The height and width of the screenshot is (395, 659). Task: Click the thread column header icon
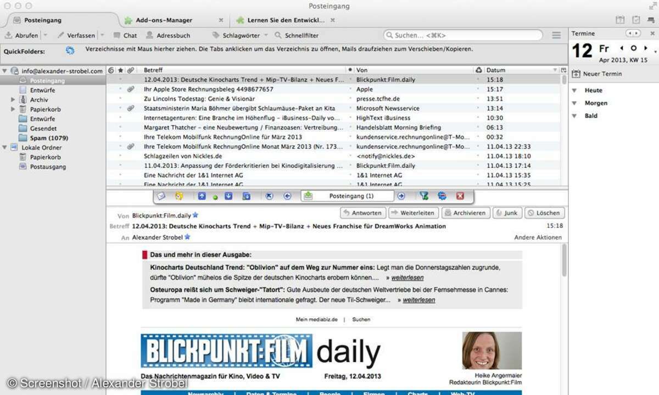[111, 70]
